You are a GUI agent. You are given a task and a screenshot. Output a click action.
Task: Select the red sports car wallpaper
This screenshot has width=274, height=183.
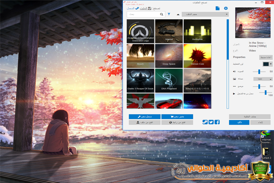pyautogui.click(x=169, y=101)
